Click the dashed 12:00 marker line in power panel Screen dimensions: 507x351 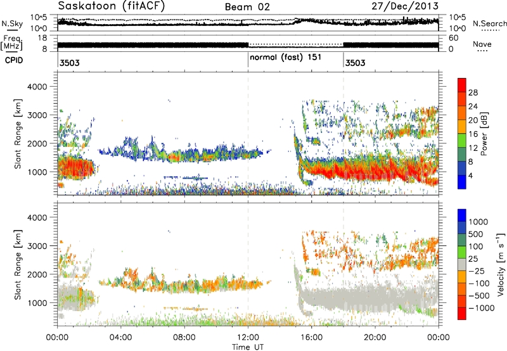pos(248,134)
